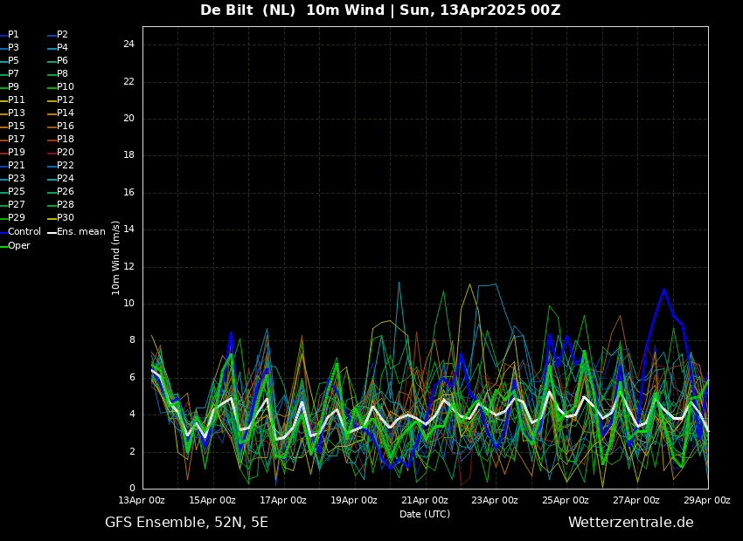Click the chart title De Bilt (NL)

pos(248,10)
